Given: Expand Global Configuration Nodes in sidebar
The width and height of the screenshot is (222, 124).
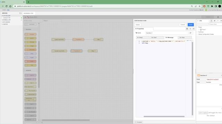Looking at the screenshot, I should point(197,34).
